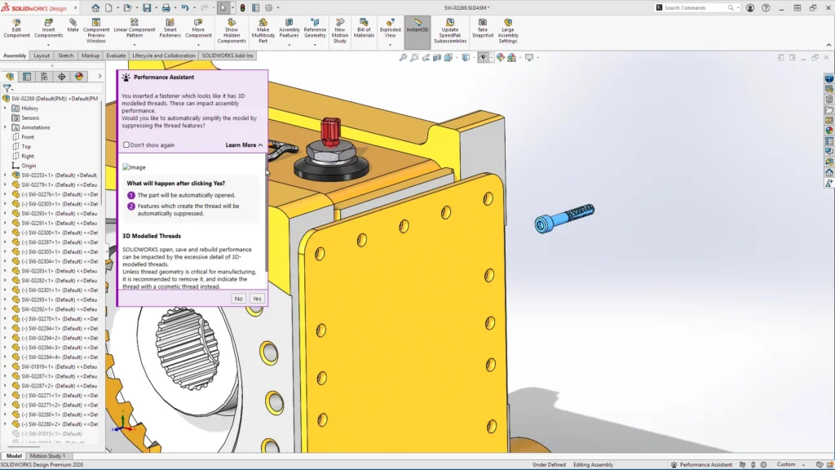Toggle the Instant3D button
The width and height of the screenshot is (835, 470).
point(417,25)
